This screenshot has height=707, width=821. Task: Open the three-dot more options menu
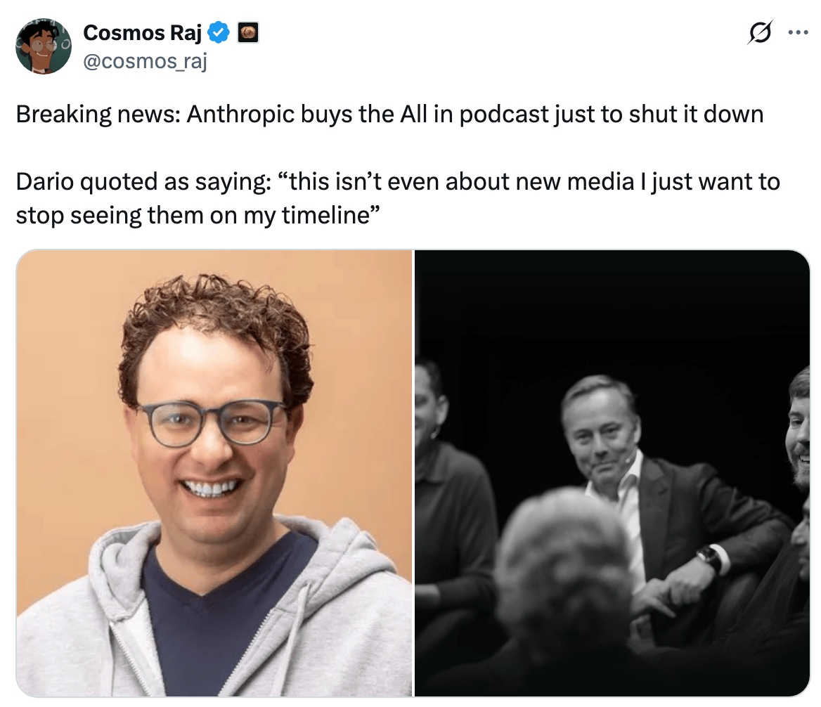798,32
